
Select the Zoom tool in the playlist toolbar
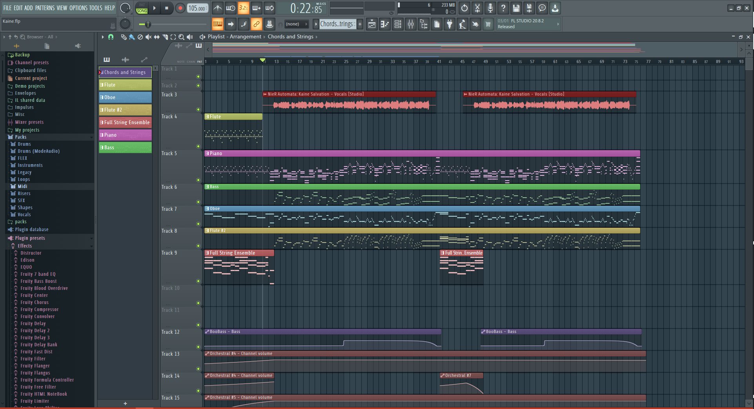(181, 37)
